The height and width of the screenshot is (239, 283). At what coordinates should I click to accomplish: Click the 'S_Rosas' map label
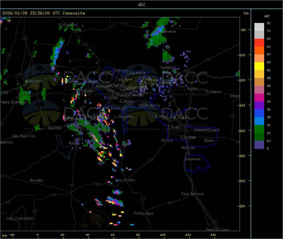tap(126, 101)
